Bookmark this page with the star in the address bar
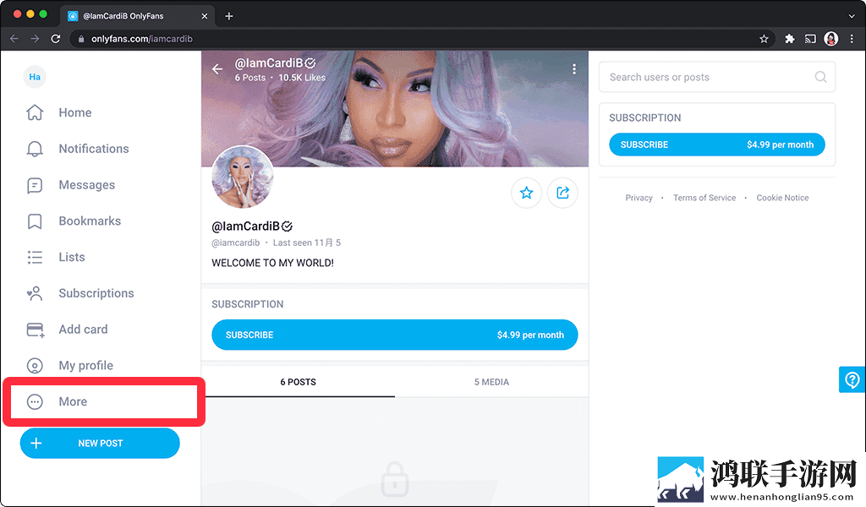Image resolution: width=866 pixels, height=507 pixels. [764, 39]
